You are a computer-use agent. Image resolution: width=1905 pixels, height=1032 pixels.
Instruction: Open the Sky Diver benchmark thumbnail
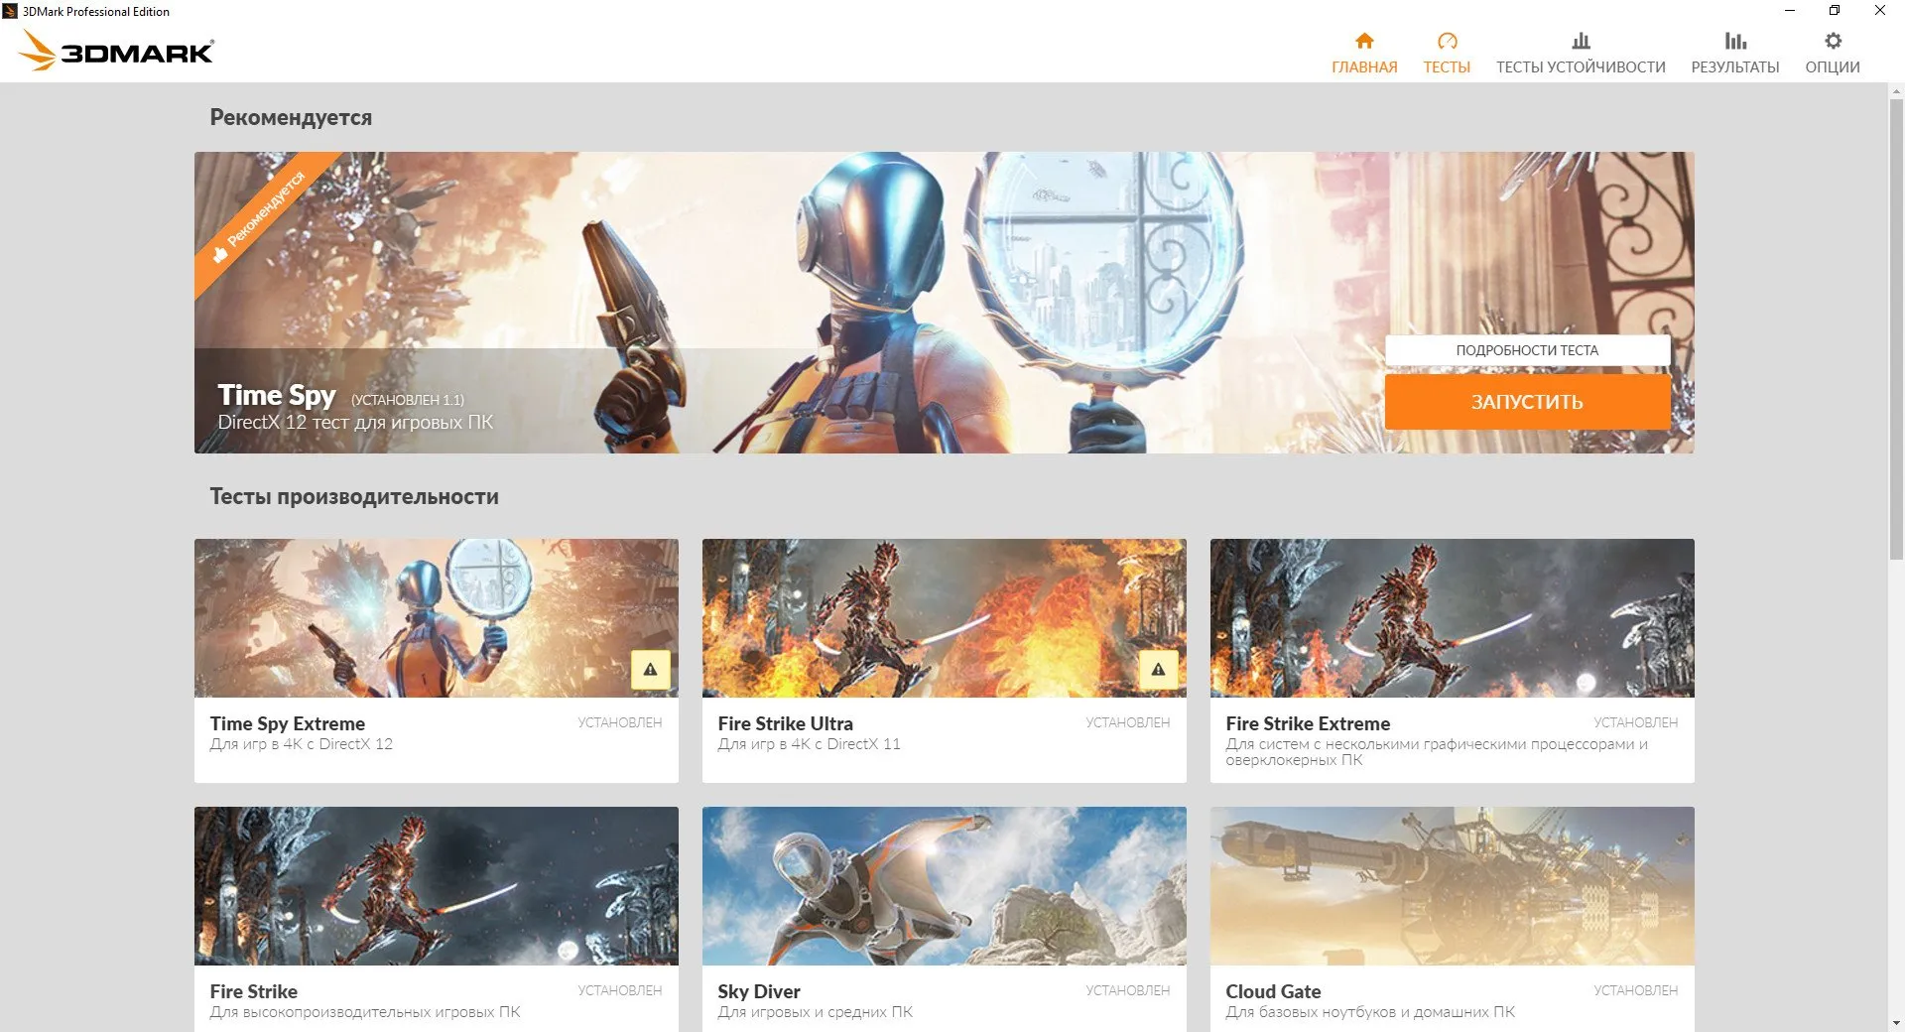click(x=945, y=886)
